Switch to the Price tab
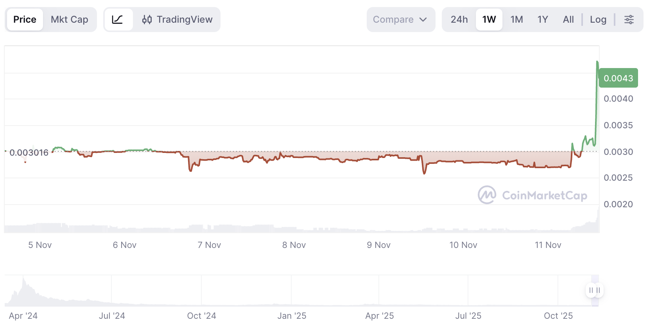Screen dimensions: 649x334 click(x=25, y=20)
